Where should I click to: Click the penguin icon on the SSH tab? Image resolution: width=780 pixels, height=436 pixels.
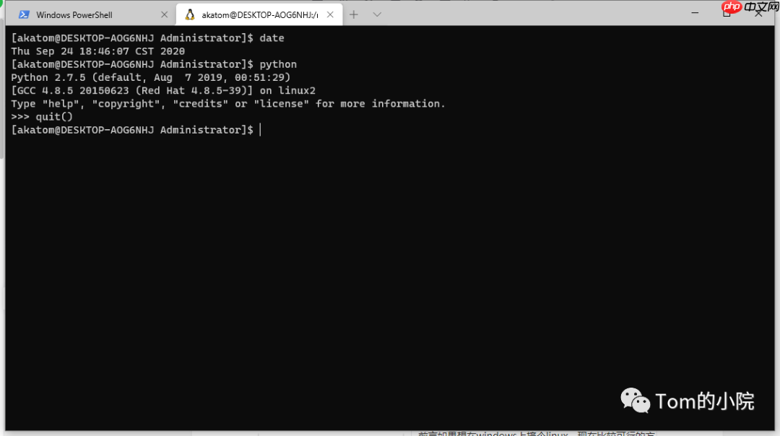point(190,14)
